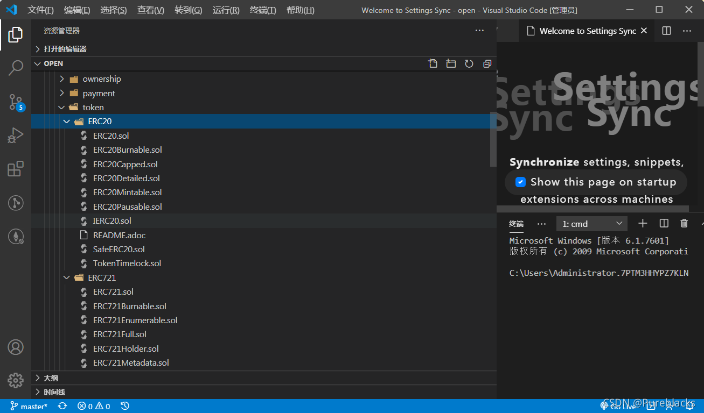Open the Search view in activity bar
Image resolution: width=704 pixels, height=413 pixels.
16,68
